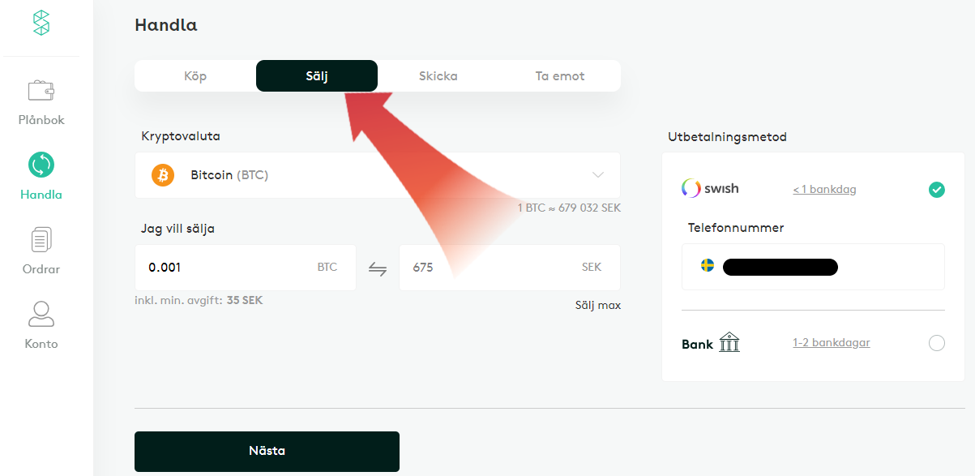This screenshot has width=975, height=476.
Task: Switch to the Köp tab
Action: point(195,76)
